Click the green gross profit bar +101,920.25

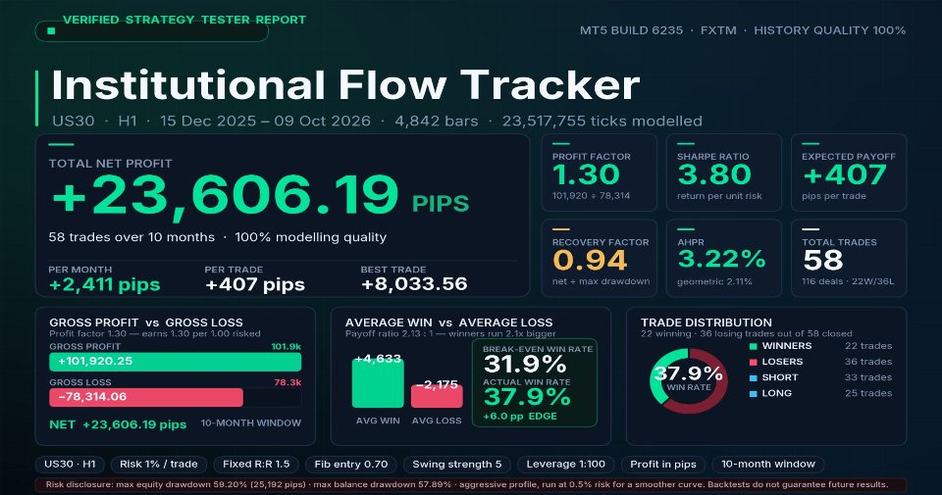coord(176,362)
